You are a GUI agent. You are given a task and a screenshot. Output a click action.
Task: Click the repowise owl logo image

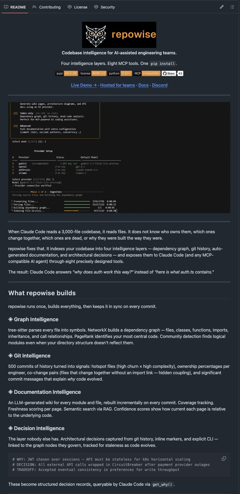point(119,35)
